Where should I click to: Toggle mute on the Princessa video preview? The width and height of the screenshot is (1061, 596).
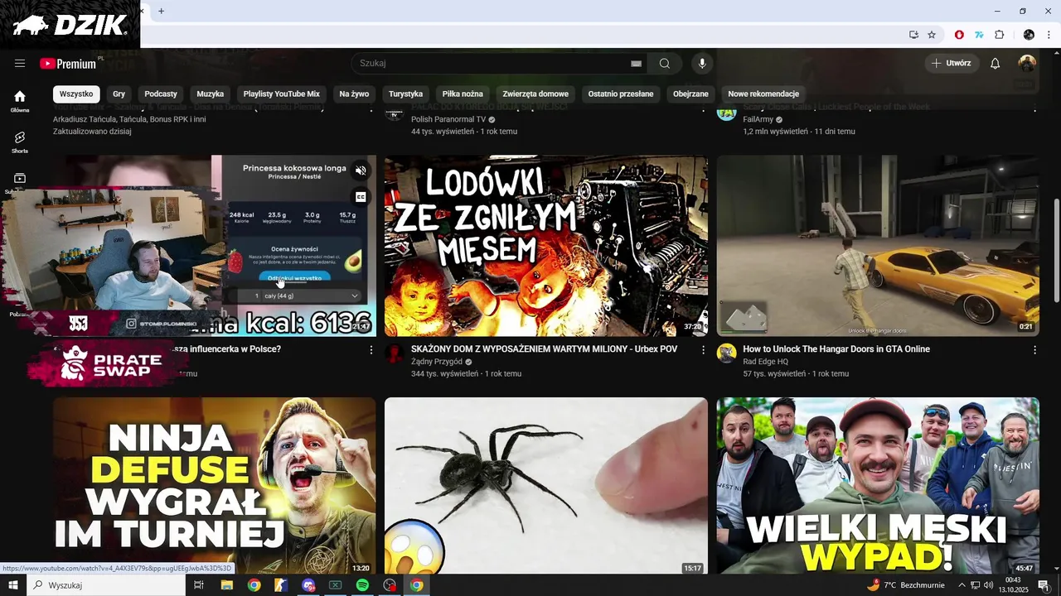361,171
